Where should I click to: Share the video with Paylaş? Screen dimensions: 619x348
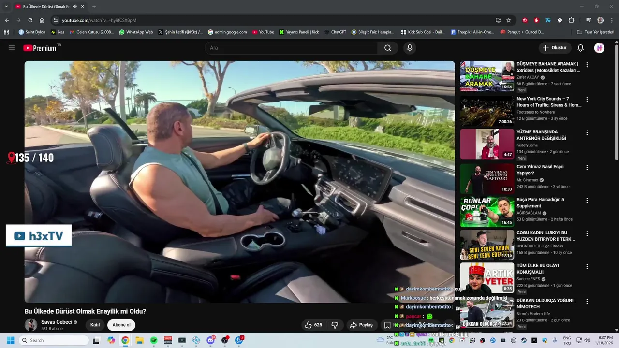362,325
